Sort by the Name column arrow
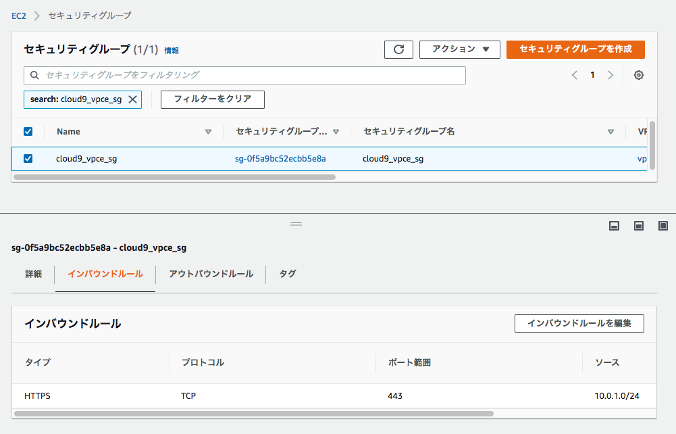Screen dimensions: 676x434 [209, 131]
